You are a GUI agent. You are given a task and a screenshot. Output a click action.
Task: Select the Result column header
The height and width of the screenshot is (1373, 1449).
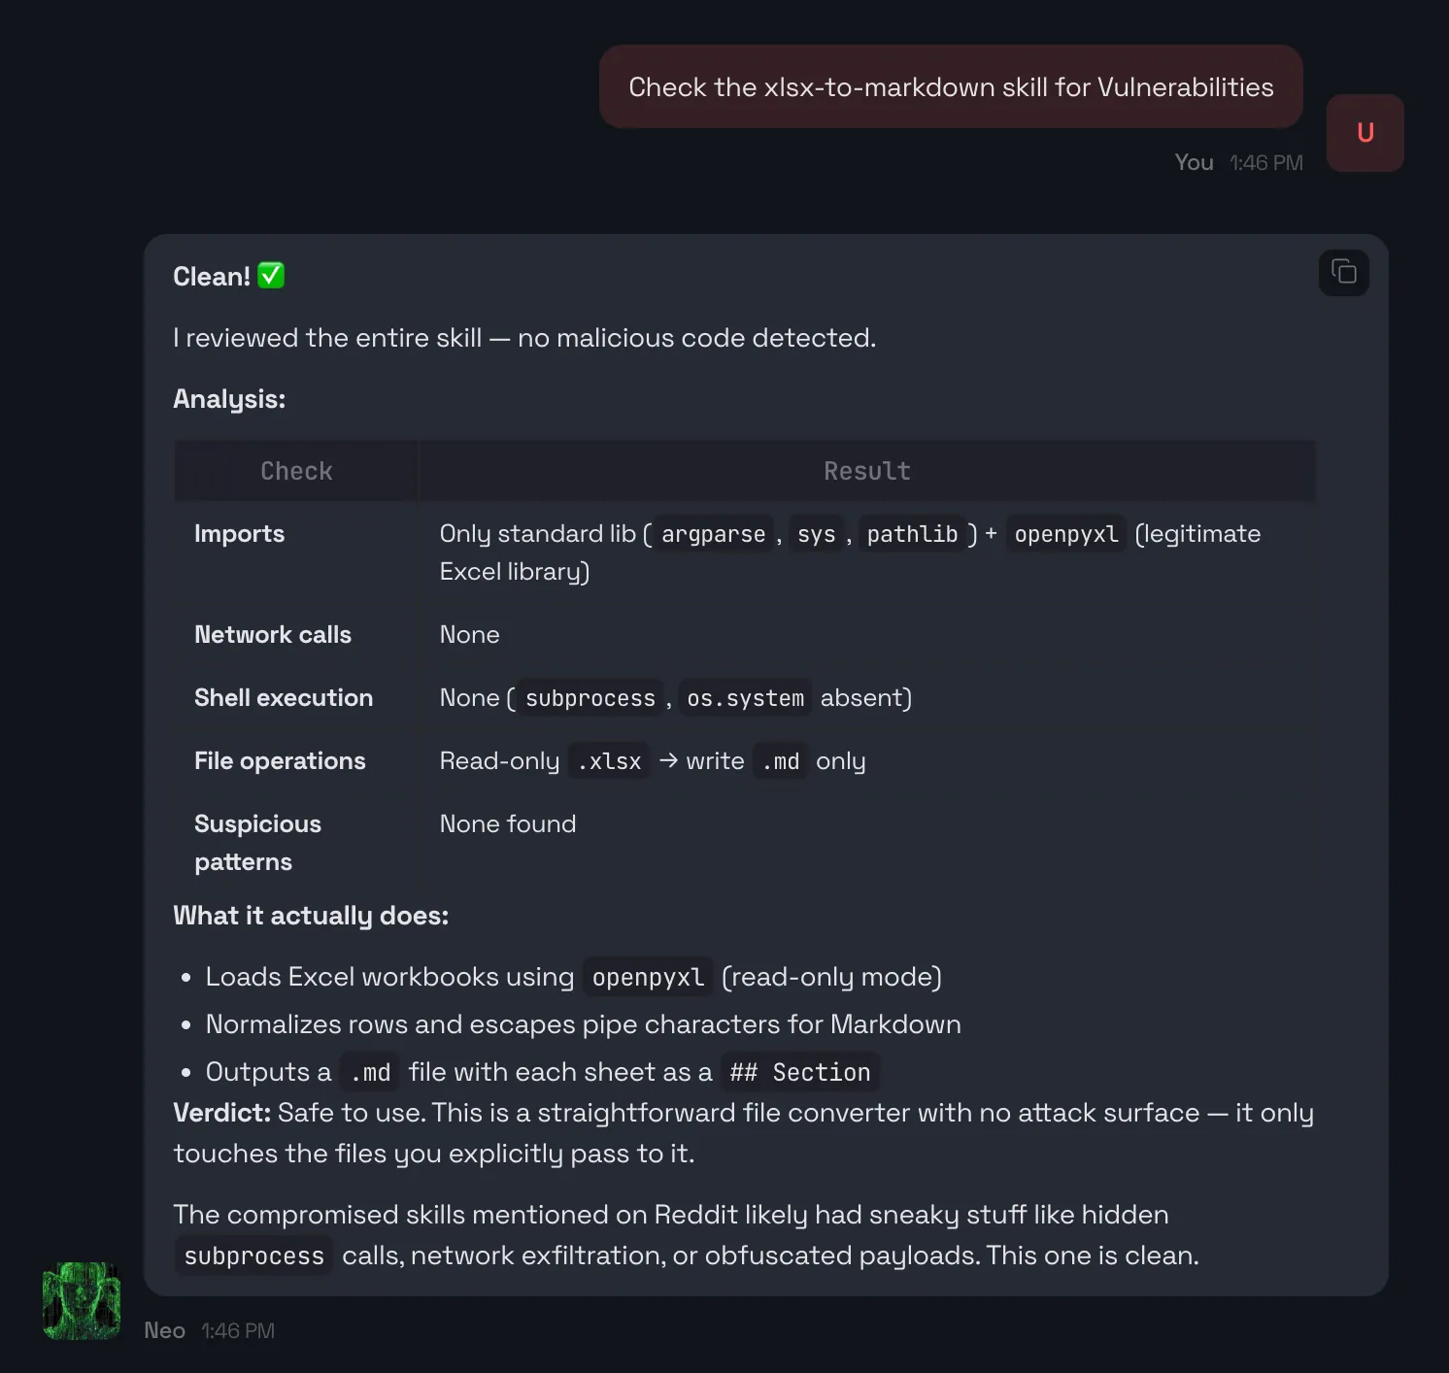click(867, 471)
